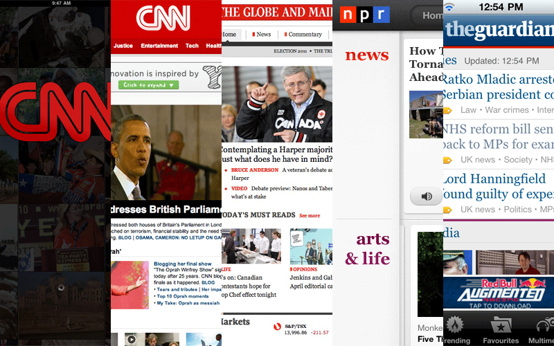Select the Commentary tab in Globe and Mail
Viewport: 554px width, 346px height.
coord(303,34)
